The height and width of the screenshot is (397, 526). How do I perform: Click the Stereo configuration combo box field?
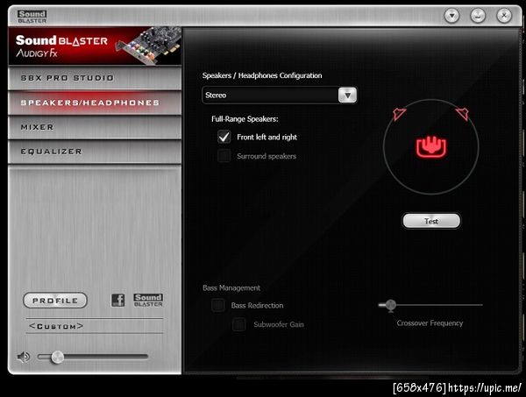(x=280, y=96)
